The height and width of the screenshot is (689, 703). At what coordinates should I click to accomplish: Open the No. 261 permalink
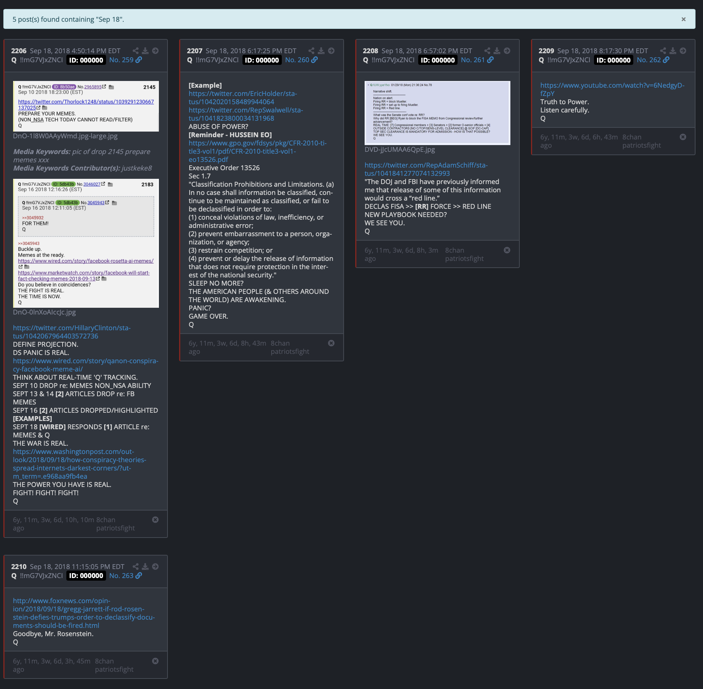pyautogui.click(x=477, y=60)
